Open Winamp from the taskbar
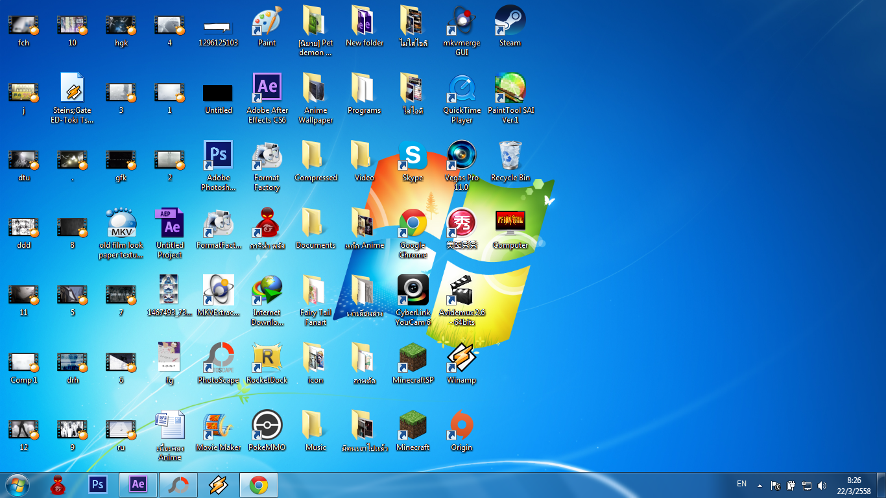Screen dimensions: 886x498 click(x=219, y=485)
